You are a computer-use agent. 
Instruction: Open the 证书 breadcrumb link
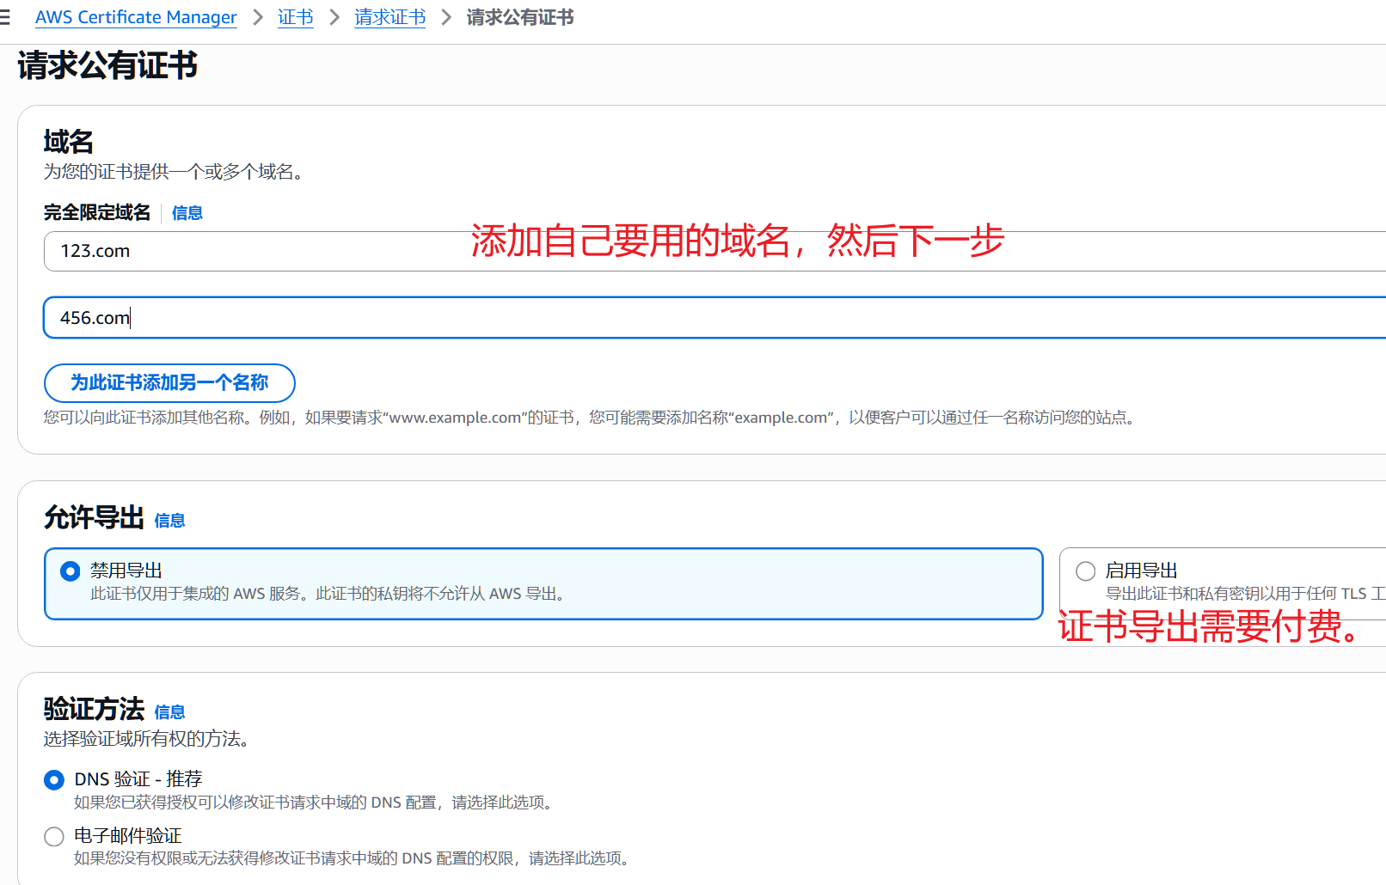[295, 17]
